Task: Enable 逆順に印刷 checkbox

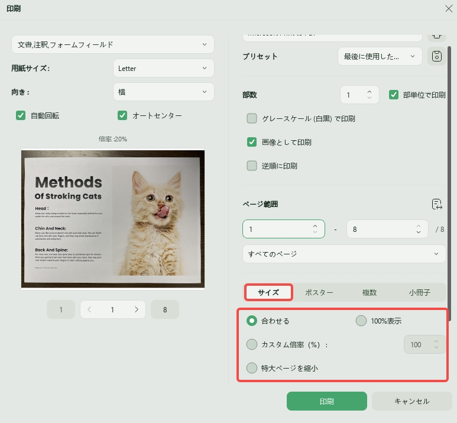Action: pos(252,166)
